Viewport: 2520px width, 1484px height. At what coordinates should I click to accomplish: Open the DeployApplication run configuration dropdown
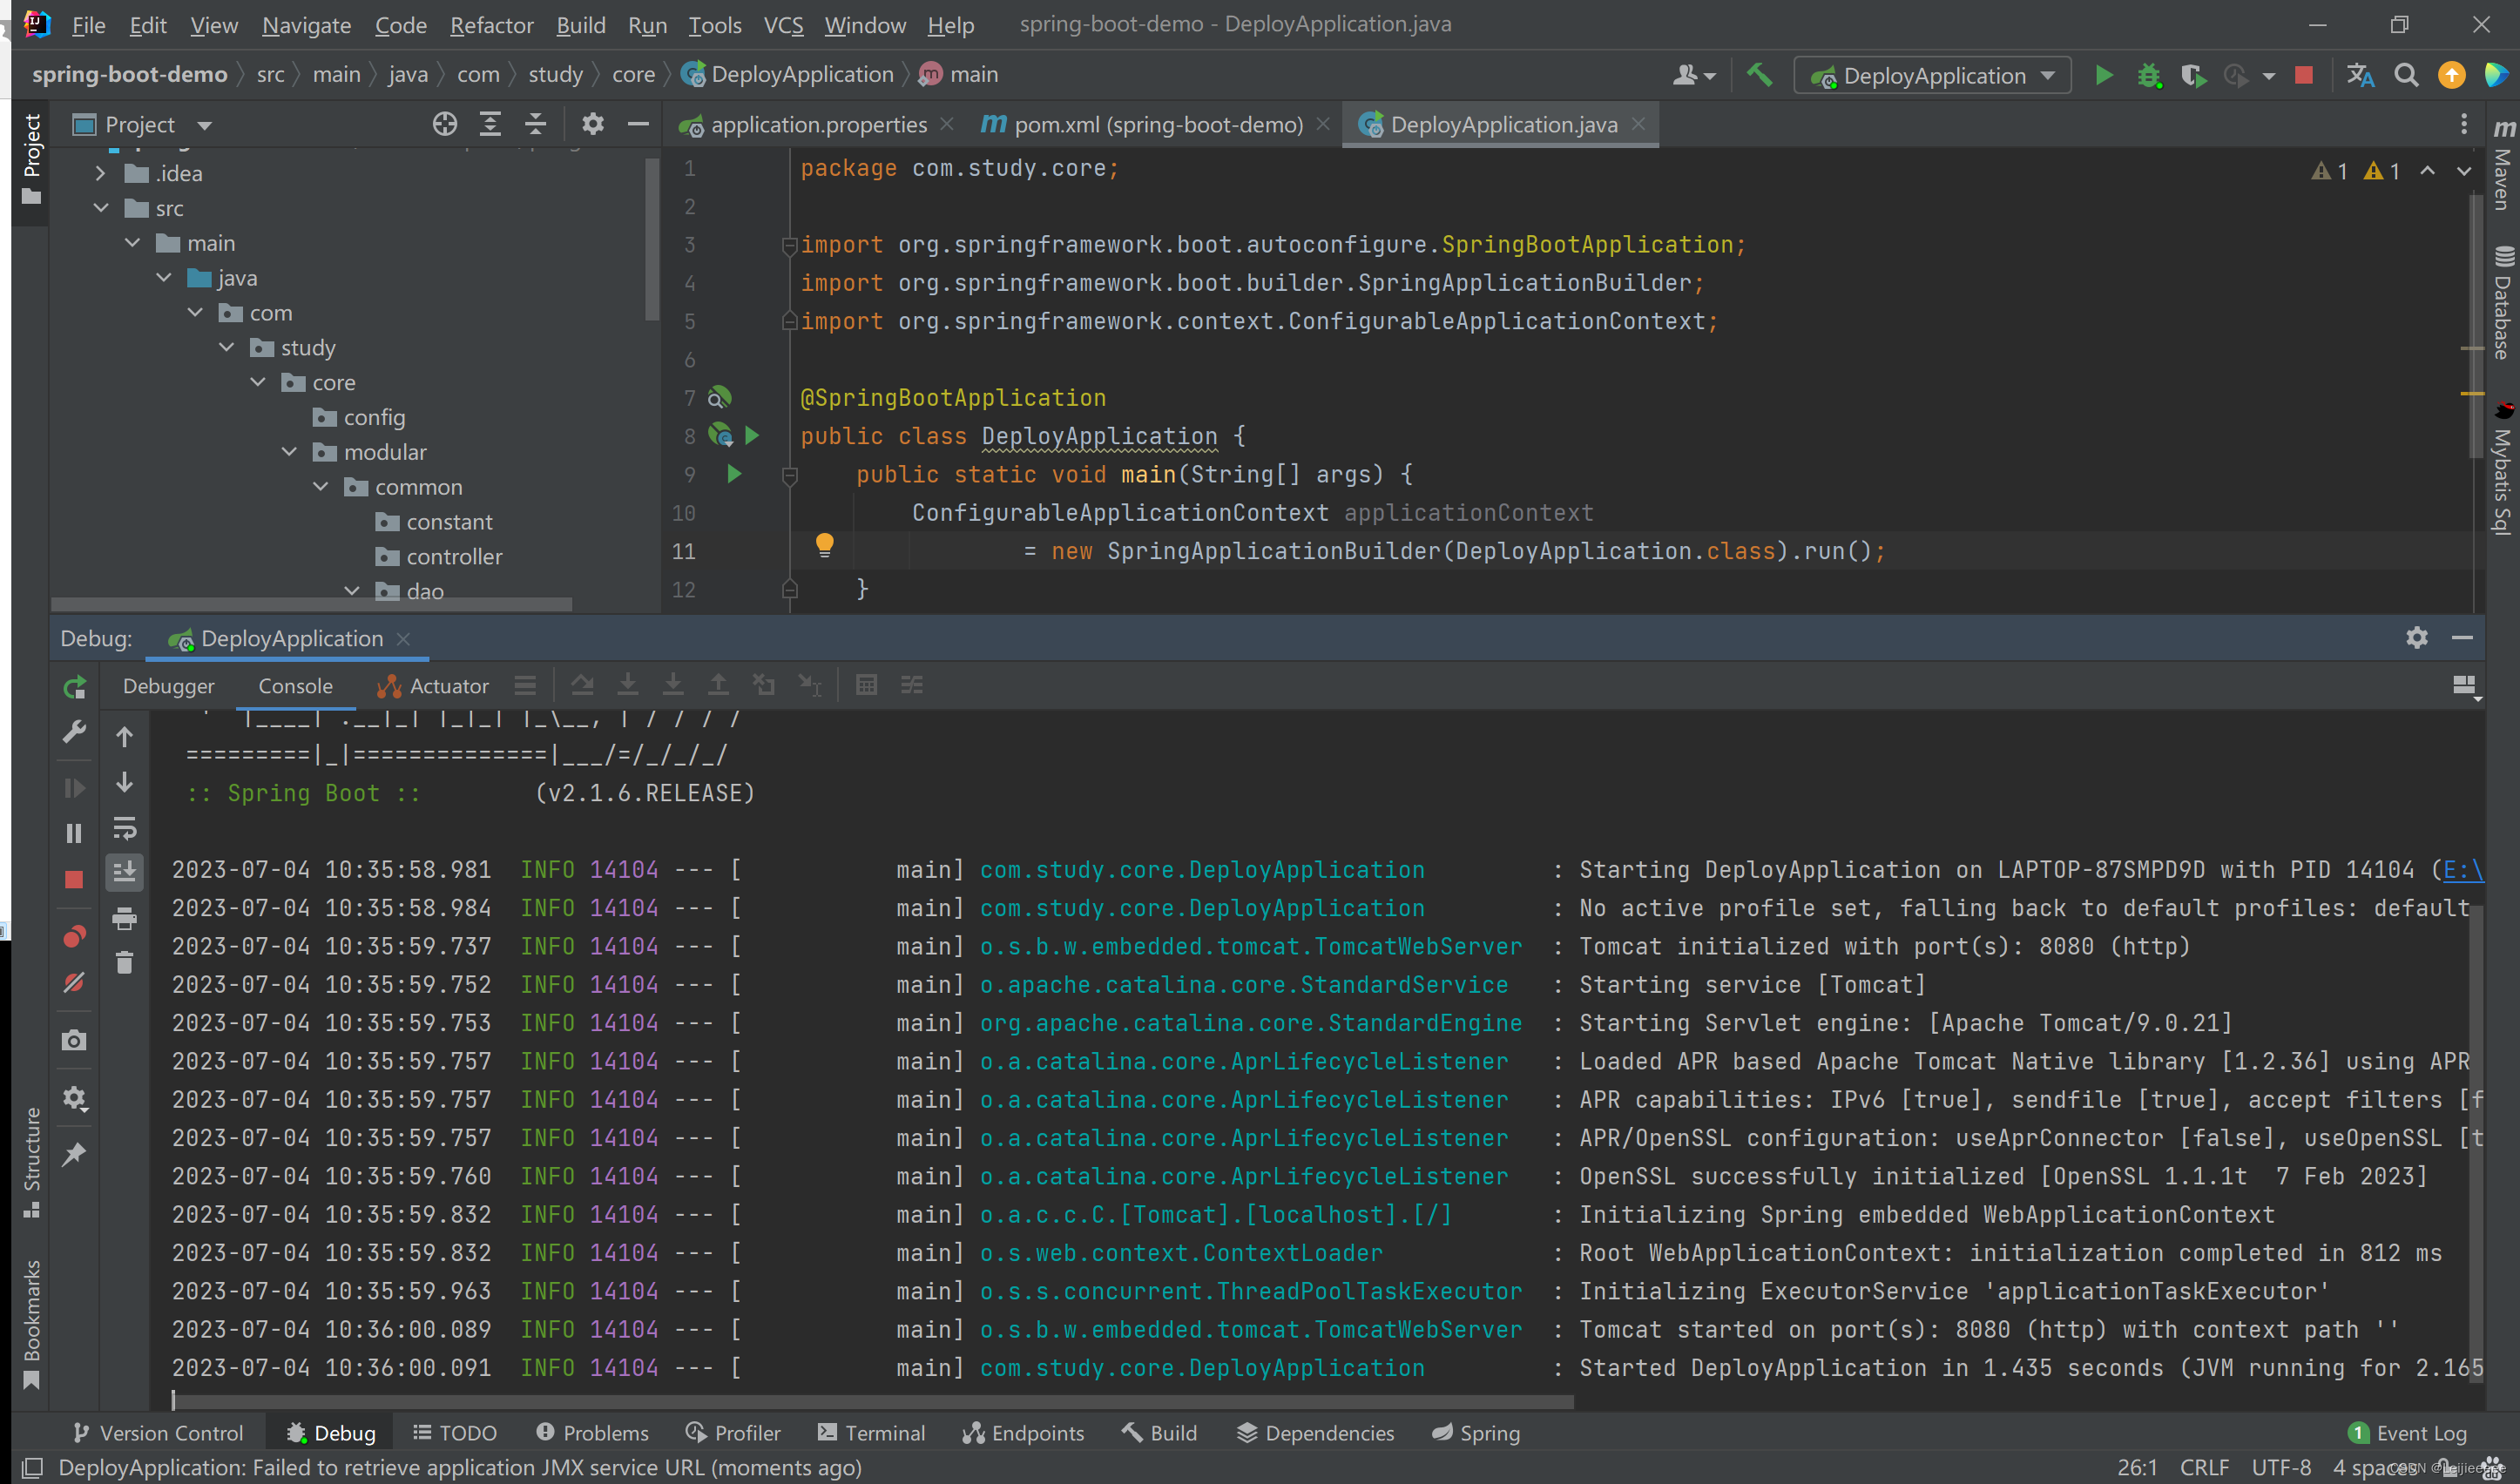pyautogui.click(x=1932, y=76)
